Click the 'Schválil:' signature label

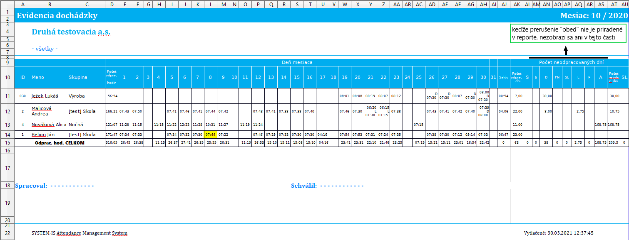[304, 186]
